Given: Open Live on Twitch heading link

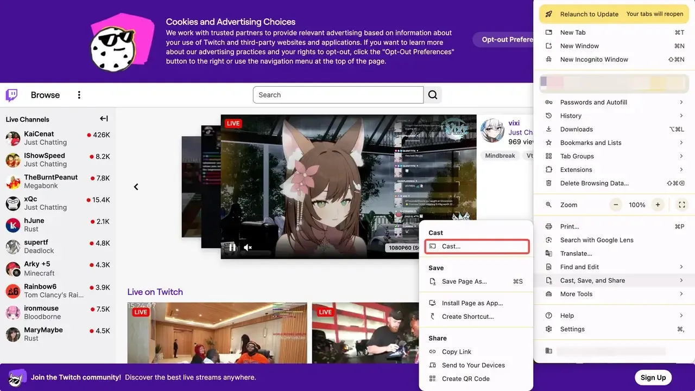Looking at the screenshot, I should click(x=155, y=292).
